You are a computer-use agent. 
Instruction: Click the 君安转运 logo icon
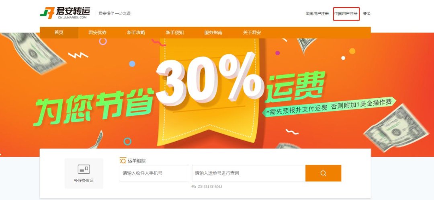click(47, 13)
